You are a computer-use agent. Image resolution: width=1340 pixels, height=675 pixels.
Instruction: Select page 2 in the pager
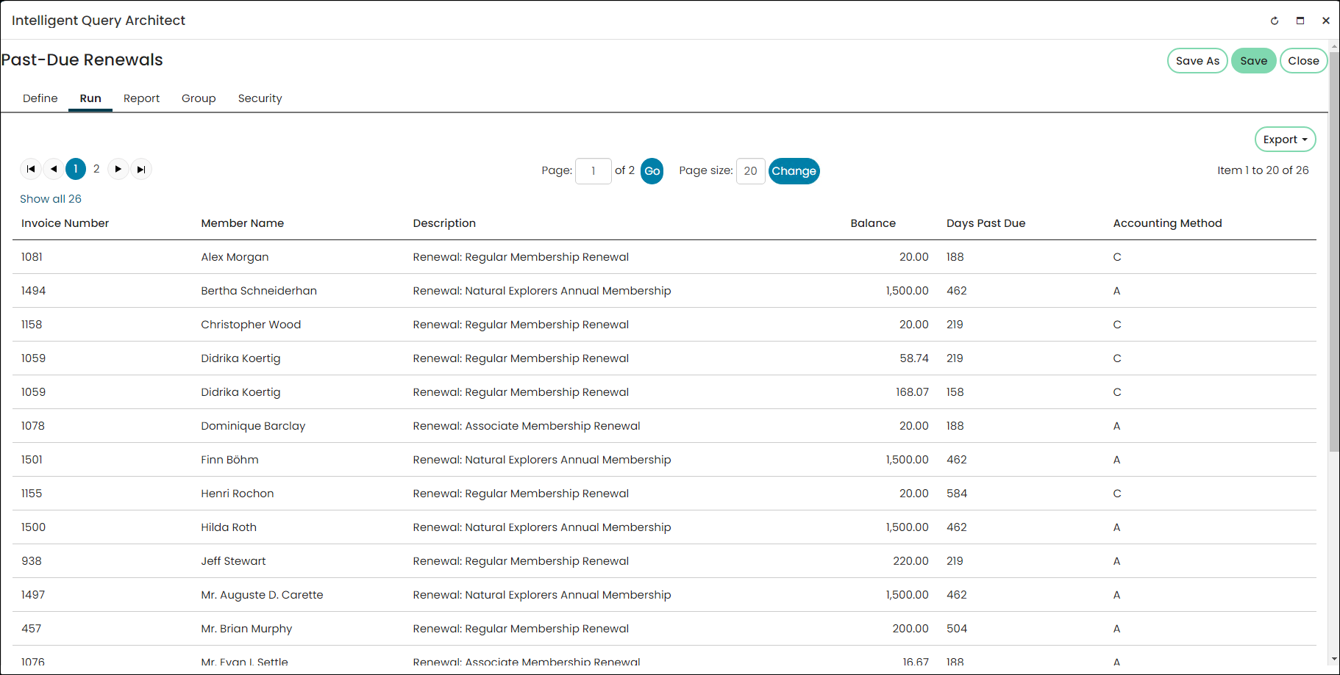point(96,169)
